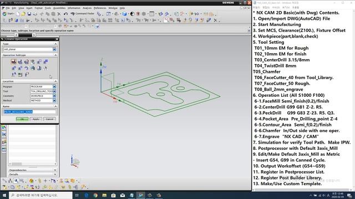Select the FINISH_FLOOR subtype icon
Image resolution: width=355 pixels, height=199 pixels.
coord(39,68)
